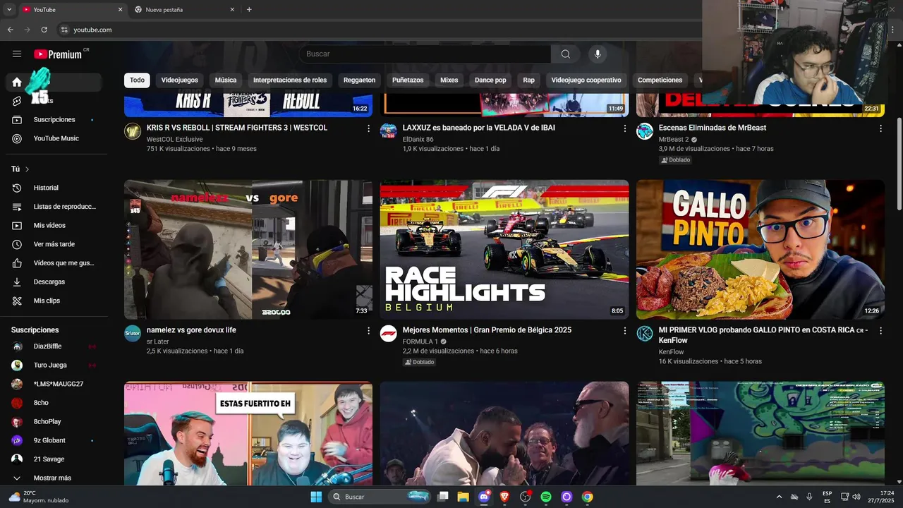
Task: Go back with the browser back arrow
Action: point(10,30)
